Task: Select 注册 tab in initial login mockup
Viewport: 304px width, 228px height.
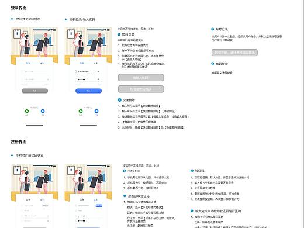Action: click(42, 63)
